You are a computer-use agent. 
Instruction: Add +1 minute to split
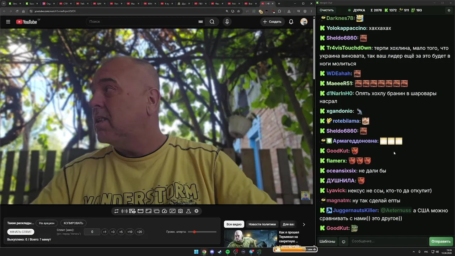105,232
